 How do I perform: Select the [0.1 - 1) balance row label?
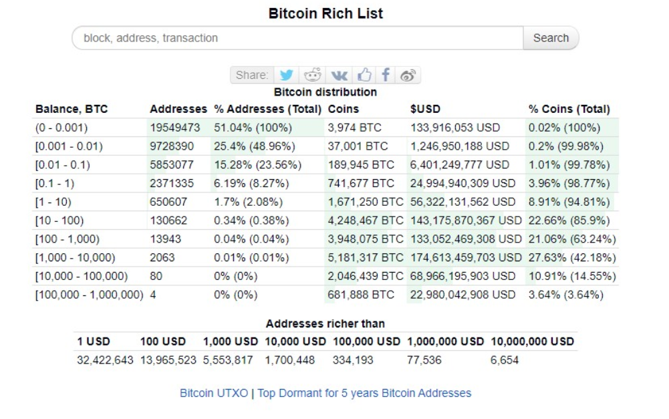[x=55, y=184]
